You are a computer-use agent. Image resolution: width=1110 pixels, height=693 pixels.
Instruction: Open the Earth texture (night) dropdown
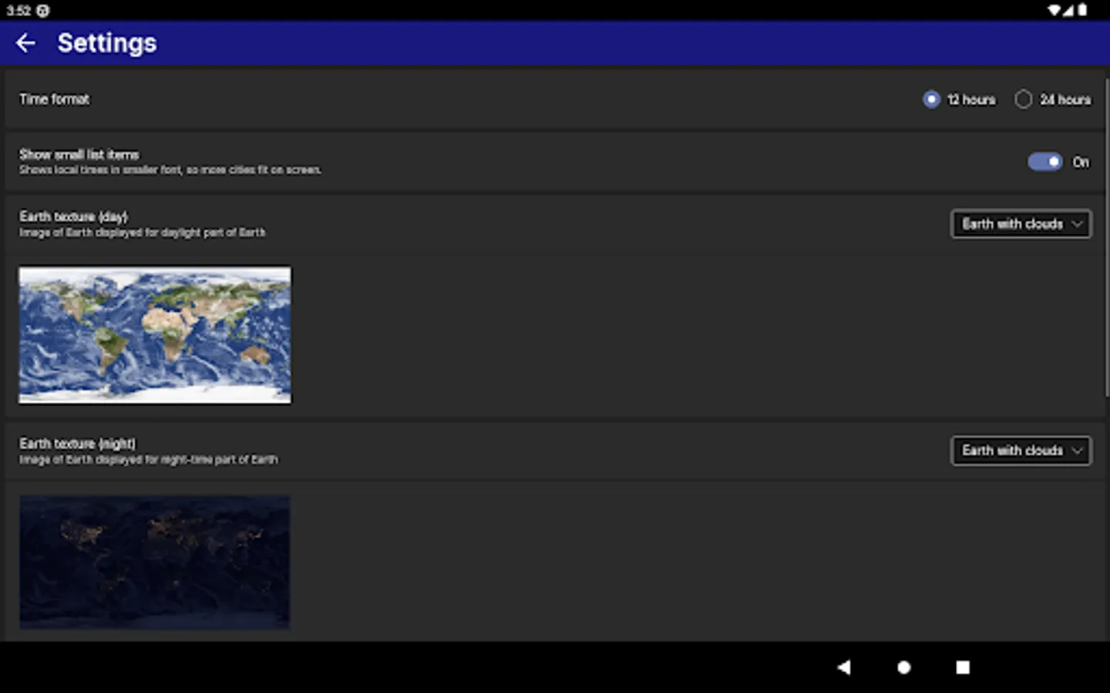pyautogui.click(x=1021, y=450)
